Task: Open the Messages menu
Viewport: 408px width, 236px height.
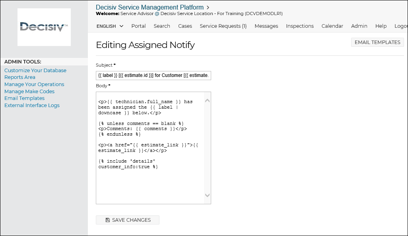Action: (x=266, y=26)
